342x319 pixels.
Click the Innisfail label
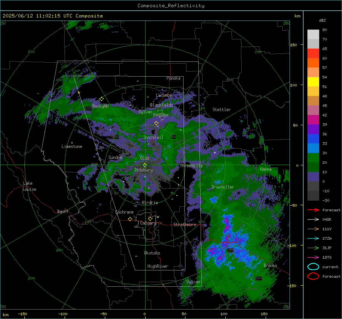[153, 137]
